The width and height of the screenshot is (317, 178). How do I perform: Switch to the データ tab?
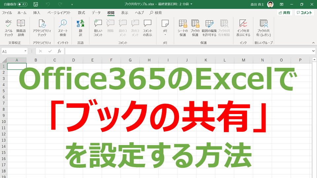coord(96,13)
